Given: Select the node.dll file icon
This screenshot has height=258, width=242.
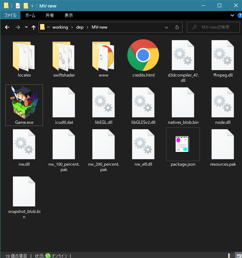Looking at the screenshot, I should pos(223,102).
